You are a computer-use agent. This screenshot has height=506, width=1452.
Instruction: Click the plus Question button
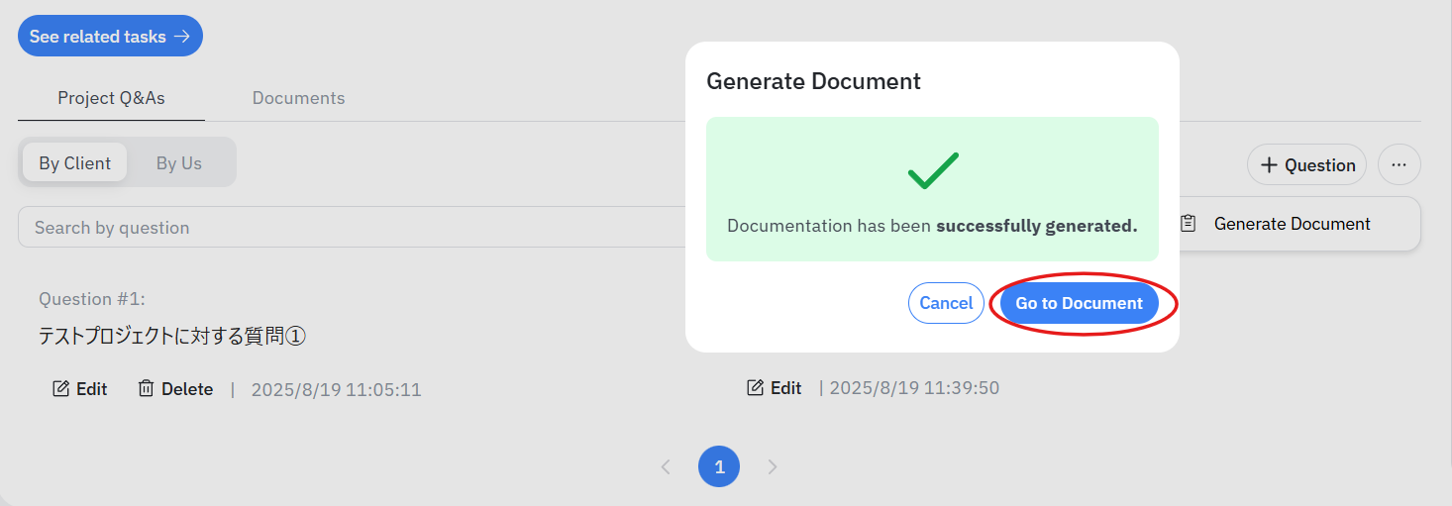1306,165
